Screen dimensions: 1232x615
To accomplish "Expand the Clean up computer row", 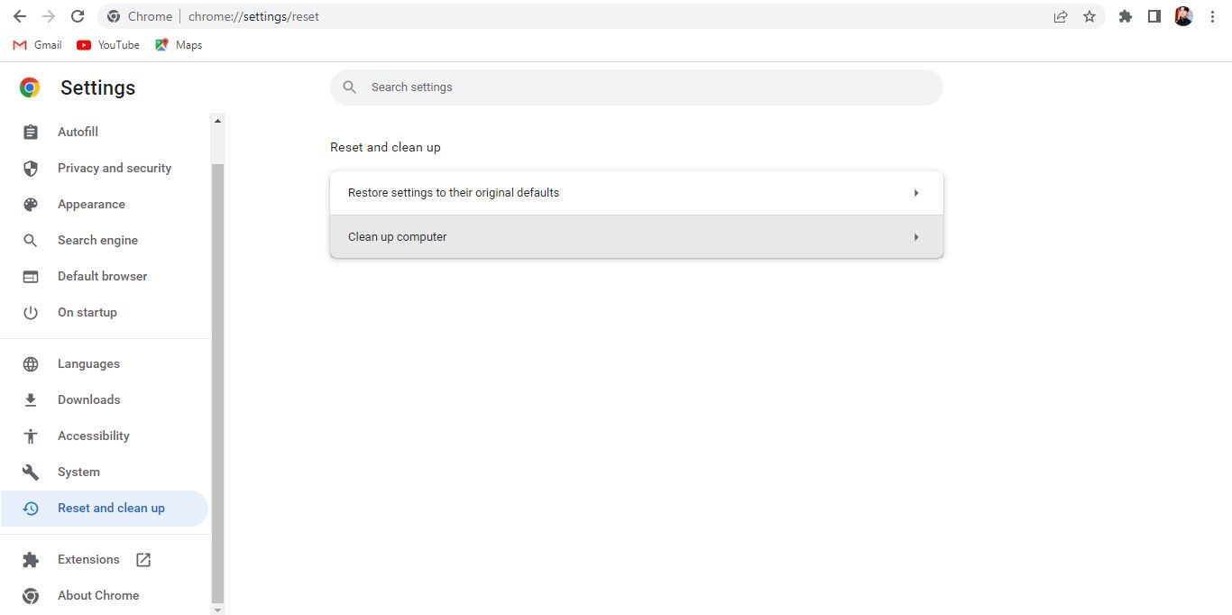I will pos(636,237).
